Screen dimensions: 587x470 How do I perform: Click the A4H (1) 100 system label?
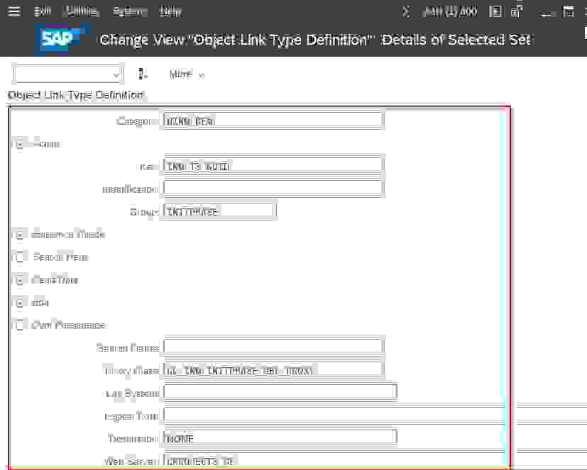(449, 11)
